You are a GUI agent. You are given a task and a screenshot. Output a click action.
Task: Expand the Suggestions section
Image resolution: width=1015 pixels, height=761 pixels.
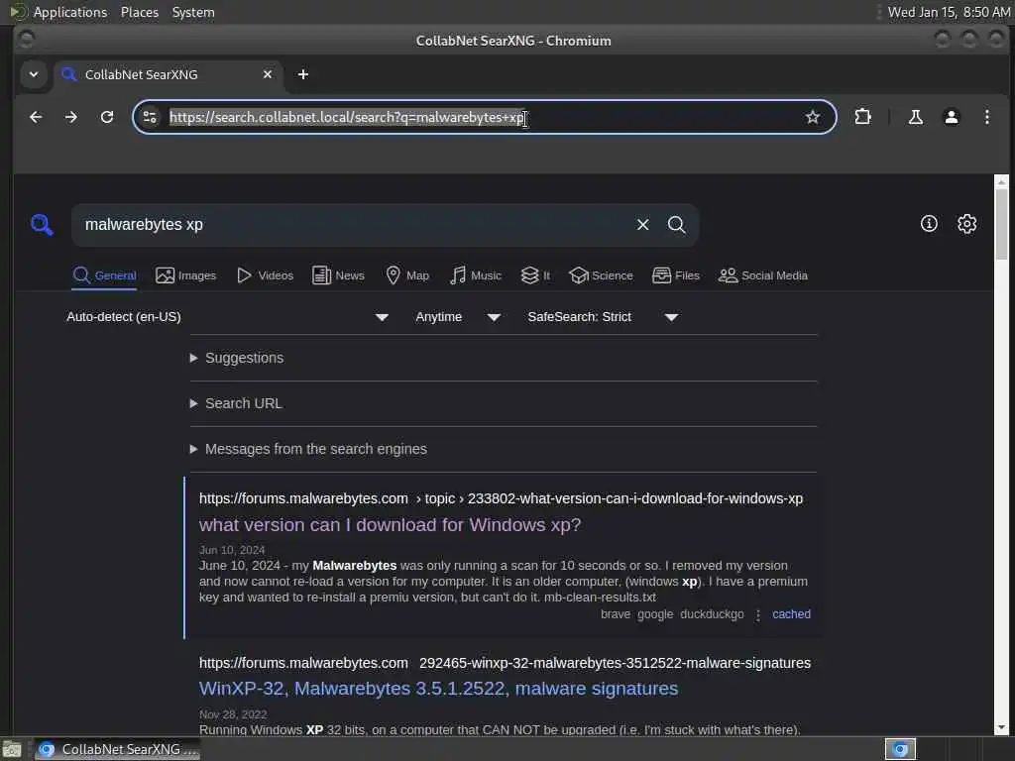(x=237, y=358)
